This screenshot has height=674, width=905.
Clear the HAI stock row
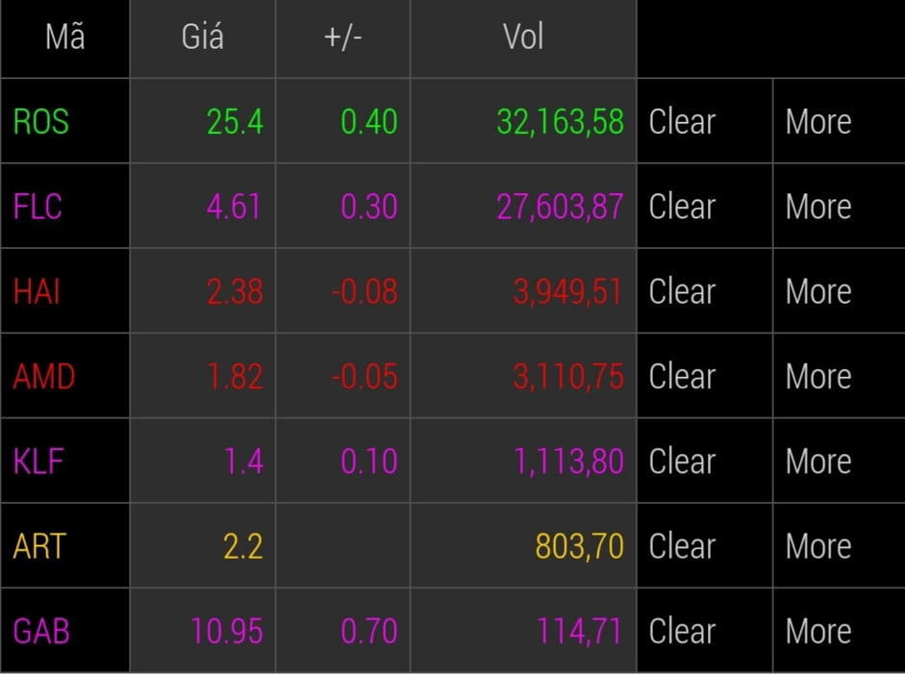click(704, 290)
